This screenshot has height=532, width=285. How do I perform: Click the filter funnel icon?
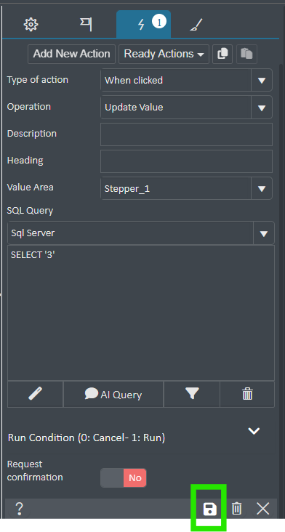[192, 394]
